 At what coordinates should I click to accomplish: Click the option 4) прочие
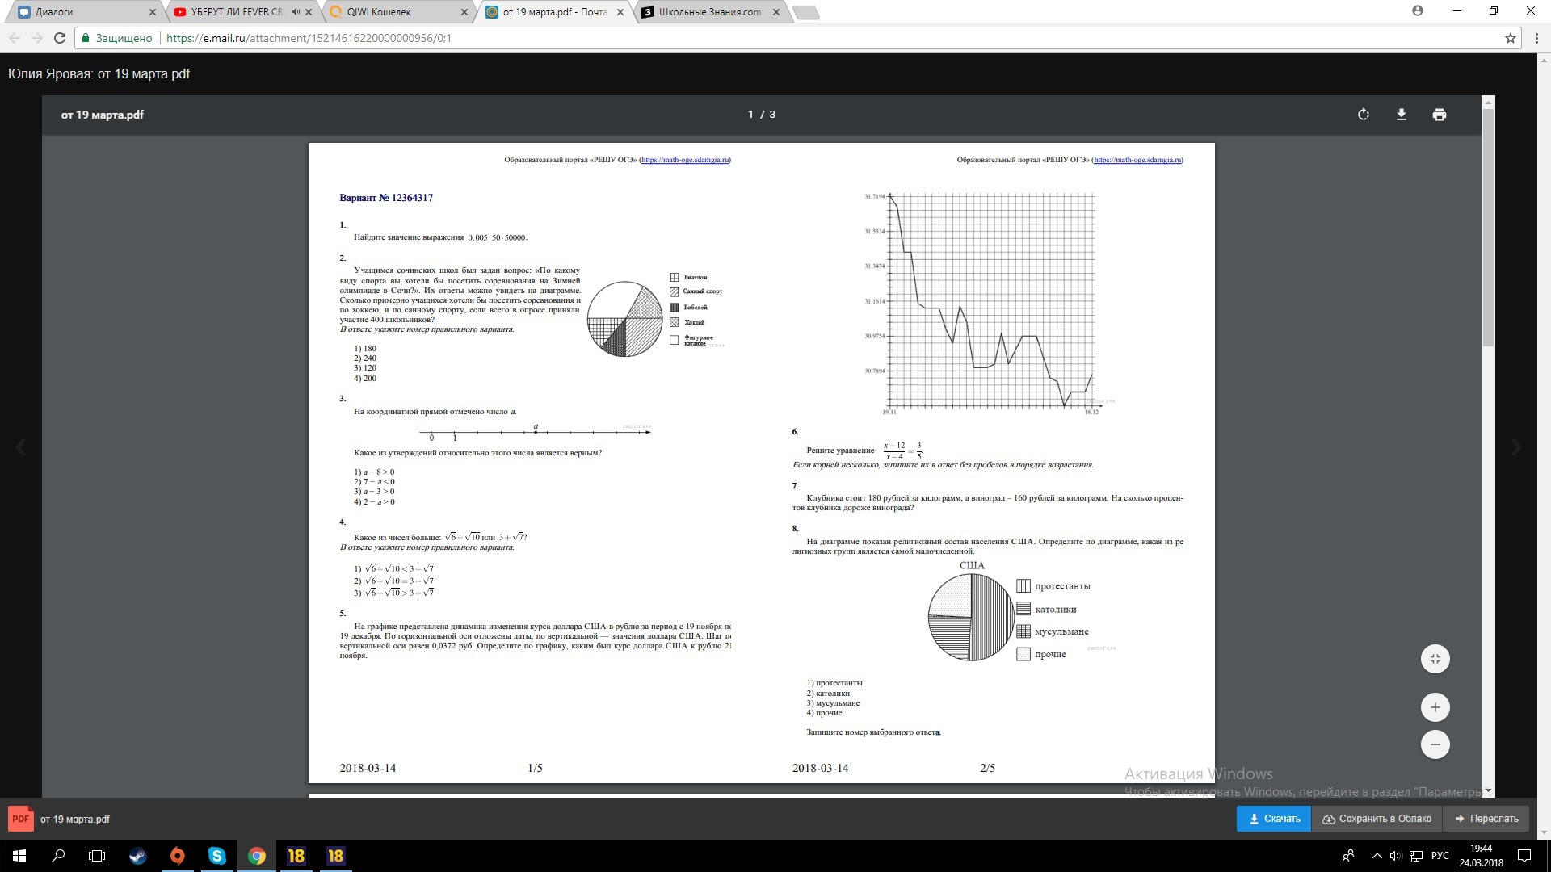tap(824, 713)
